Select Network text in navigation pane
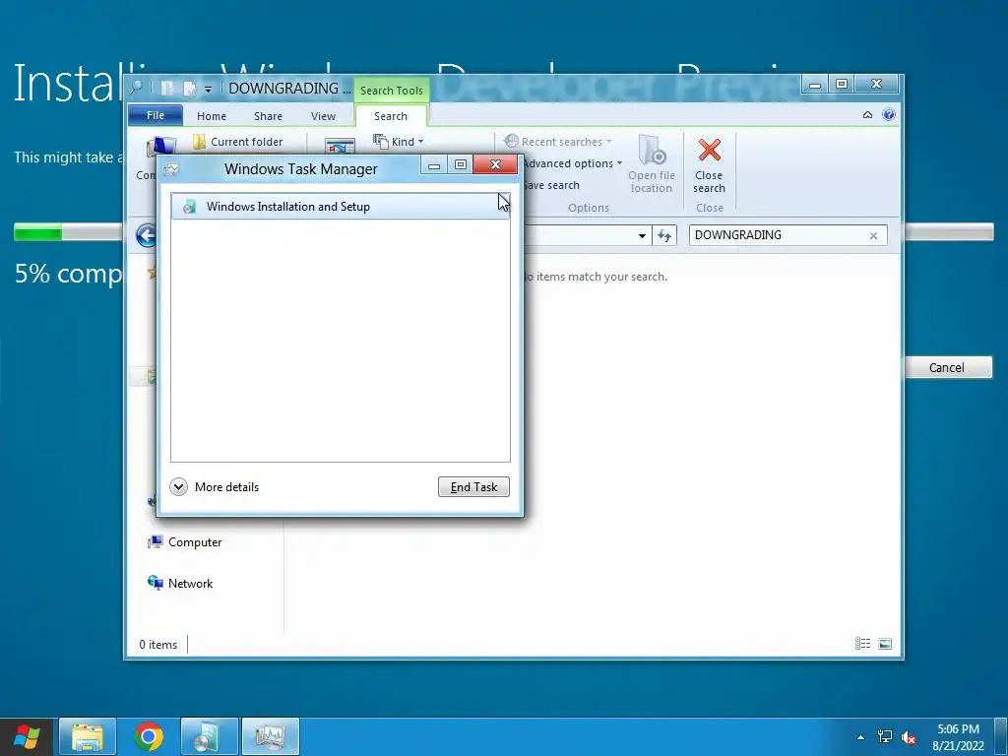 click(190, 583)
